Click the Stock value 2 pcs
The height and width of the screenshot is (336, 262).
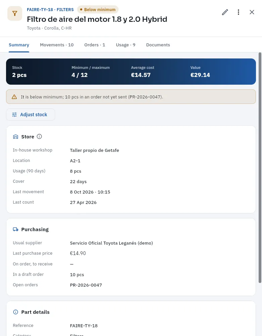pyautogui.click(x=19, y=75)
